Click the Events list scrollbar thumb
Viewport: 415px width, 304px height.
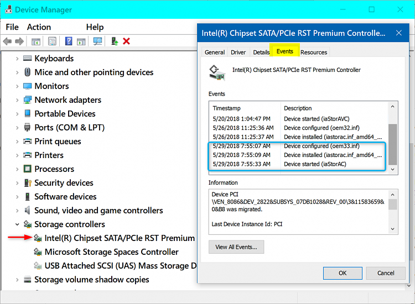click(392, 144)
